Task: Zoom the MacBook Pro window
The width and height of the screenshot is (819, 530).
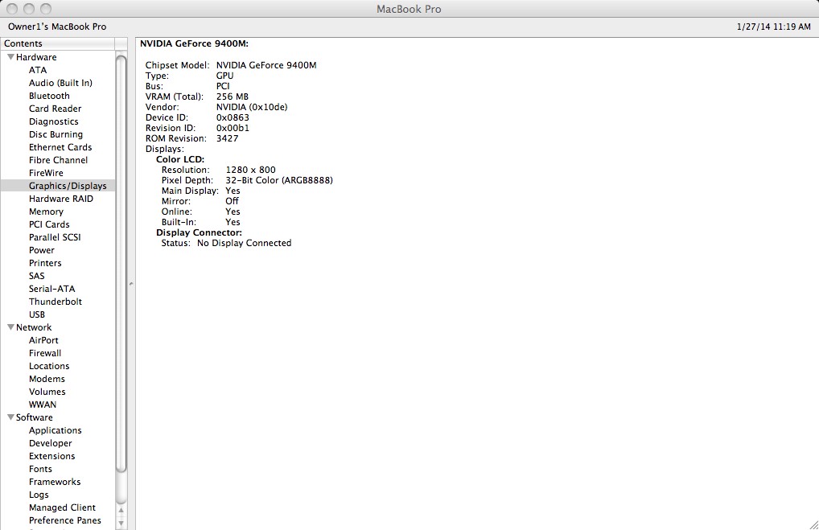Action: click(46, 9)
